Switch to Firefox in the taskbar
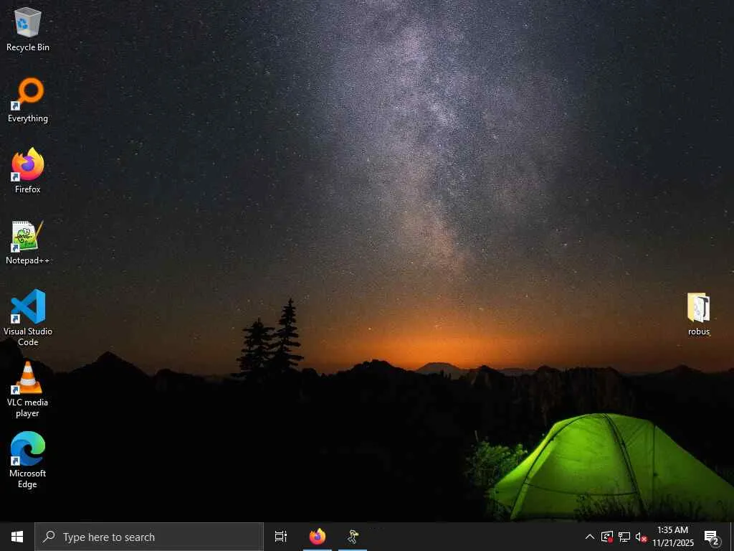This screenshot has height=551, width=734. (x=318, y=537)
